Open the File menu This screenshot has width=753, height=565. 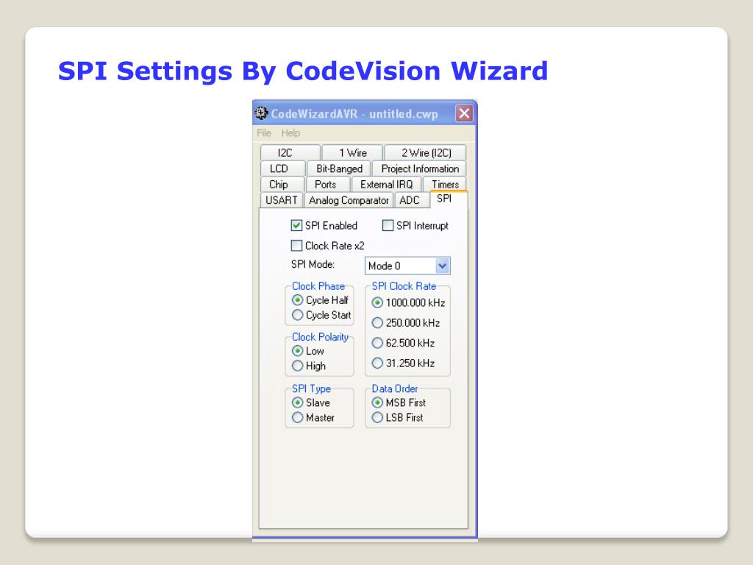coord(264,133)
